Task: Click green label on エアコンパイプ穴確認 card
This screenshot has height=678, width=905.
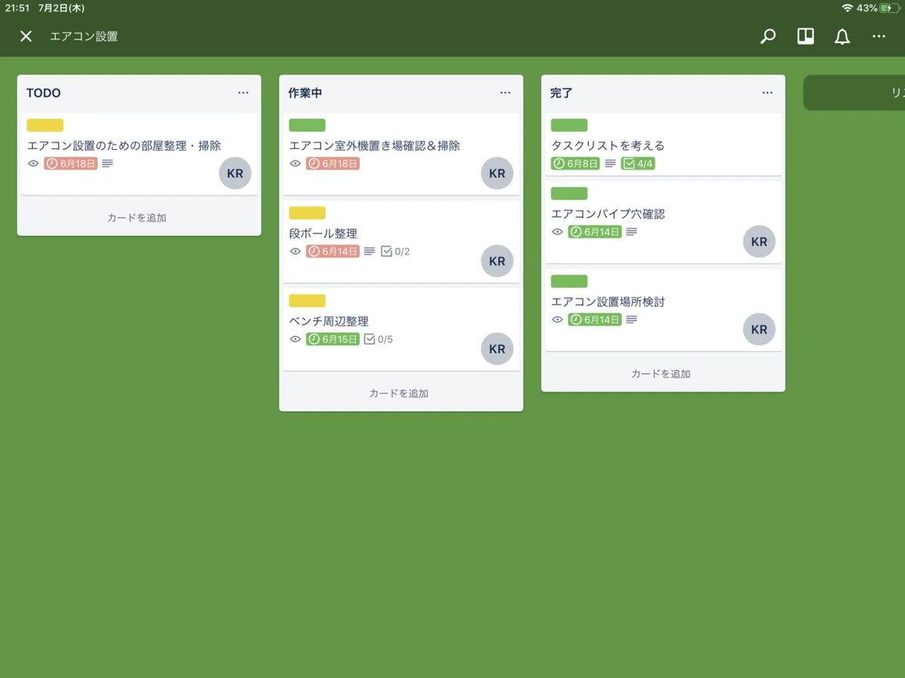Action: 569,194
